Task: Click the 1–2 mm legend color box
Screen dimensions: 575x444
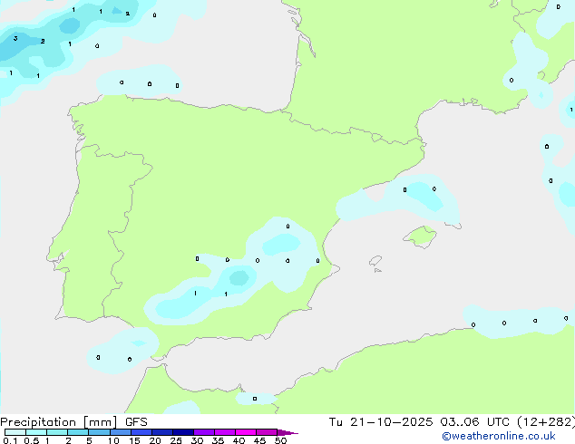Action: [57, 432]
